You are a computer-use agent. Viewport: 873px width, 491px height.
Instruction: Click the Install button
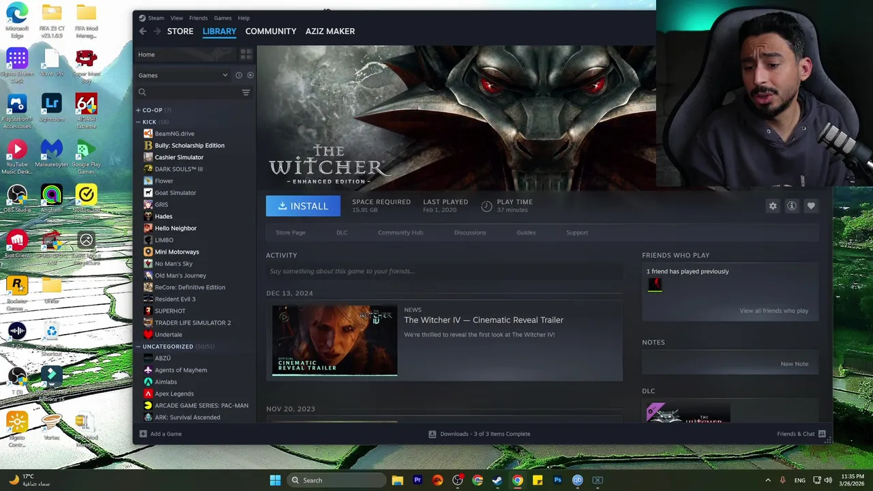303,206
